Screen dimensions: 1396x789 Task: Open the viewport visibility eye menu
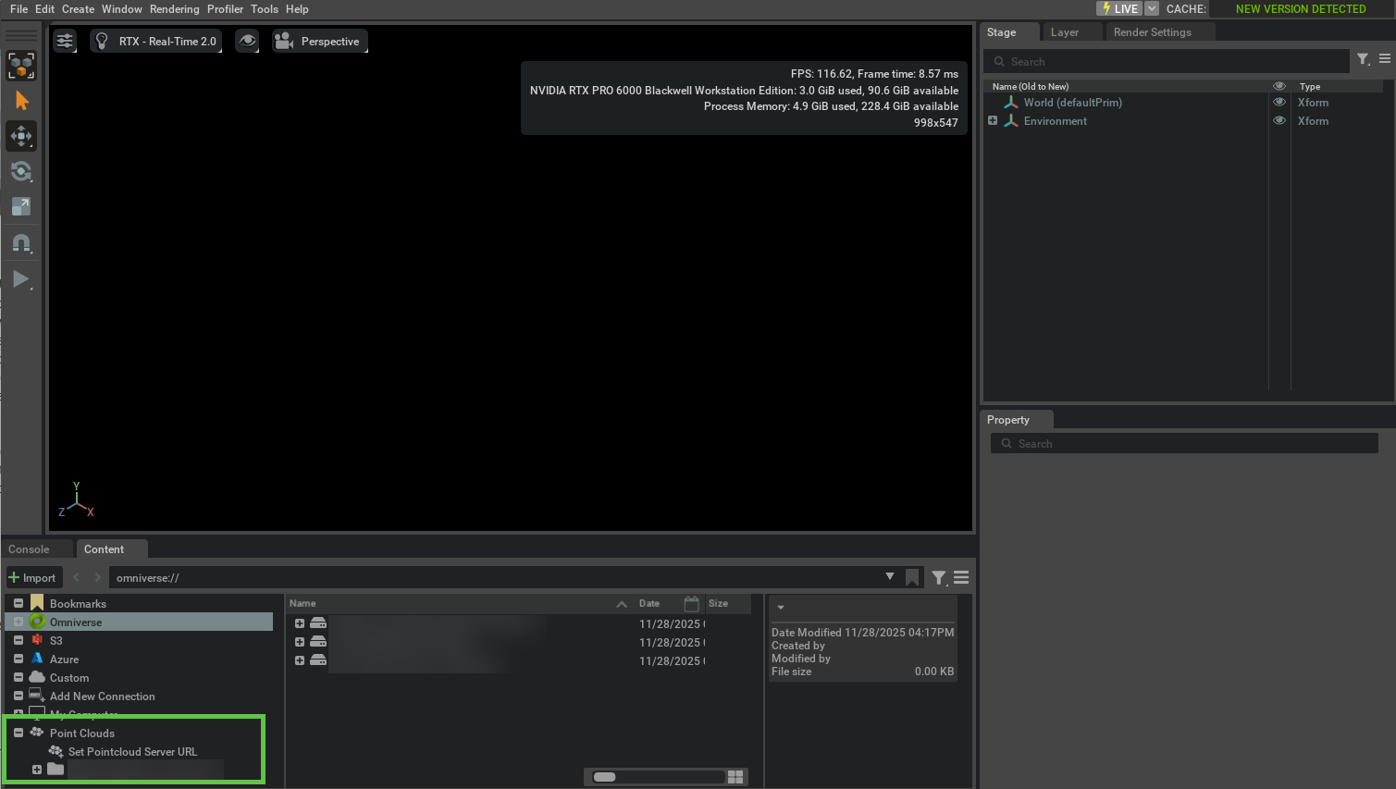[x=247, y=41]
